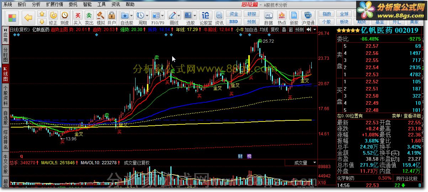Open the 热点 hot topics icon
The width and height of the screenshot is (428, 192).
click(282, 18)
